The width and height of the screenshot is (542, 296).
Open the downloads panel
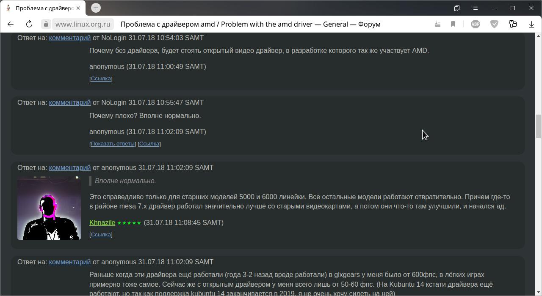[x=531, y=24]
